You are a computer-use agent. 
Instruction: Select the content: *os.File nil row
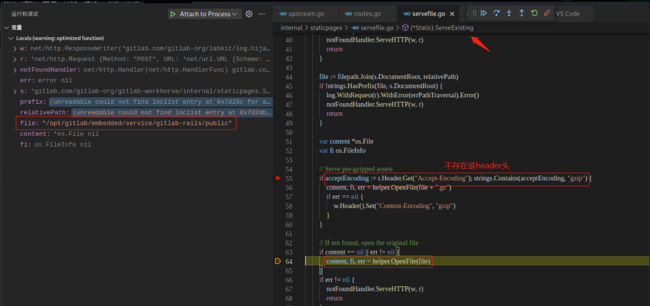pyautogui.click(x=137, y=134)
